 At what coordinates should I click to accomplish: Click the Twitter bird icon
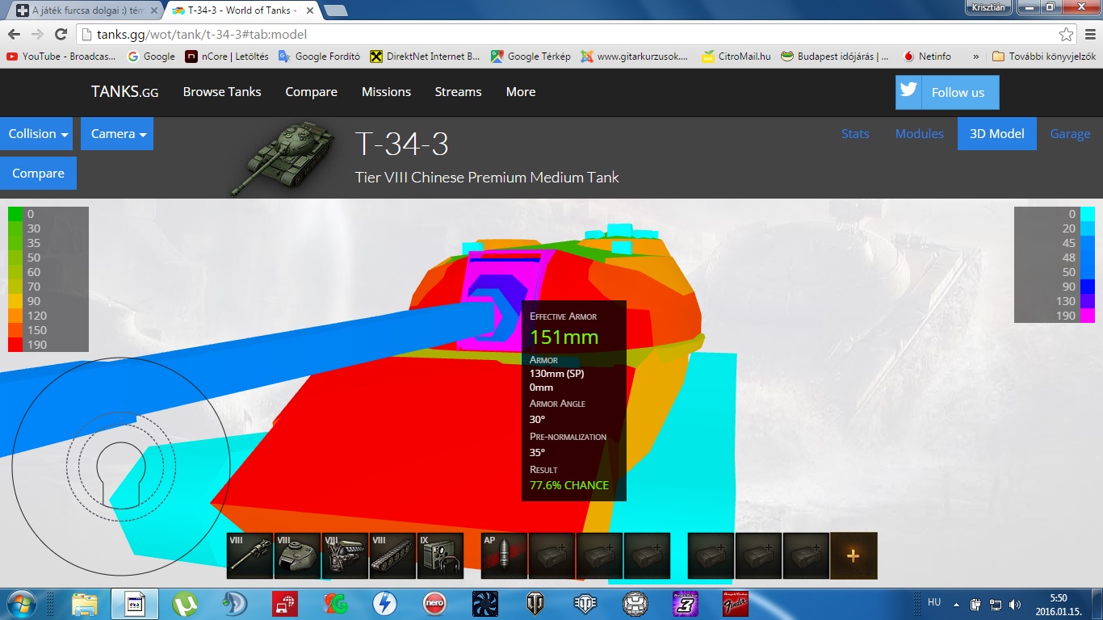(909, 90)
